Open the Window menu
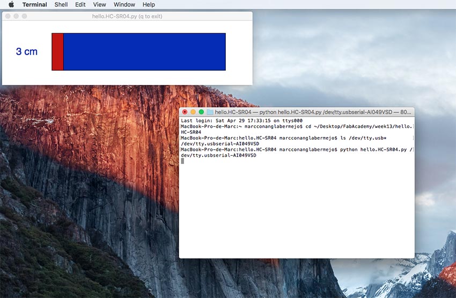The height and width of the screenshot is (298, 456). [x=124, y=5]
